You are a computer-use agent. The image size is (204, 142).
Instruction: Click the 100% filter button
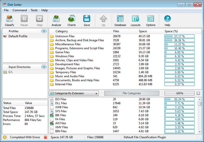[179, 93]
